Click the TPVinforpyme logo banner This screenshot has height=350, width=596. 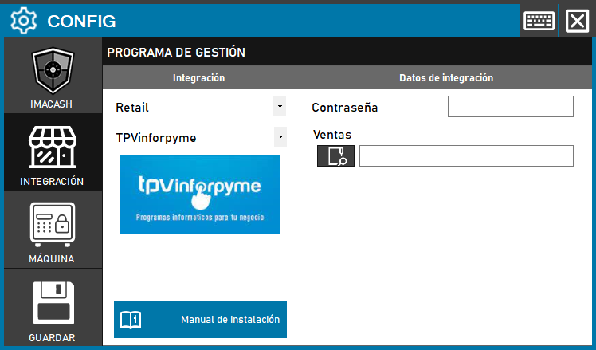(x=199, y=195)
